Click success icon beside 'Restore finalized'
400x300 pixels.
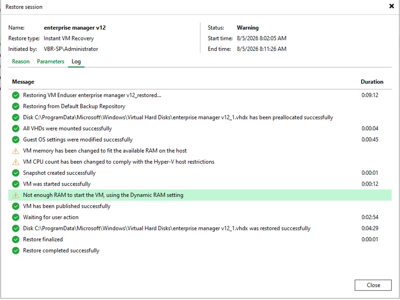(16, 240)
